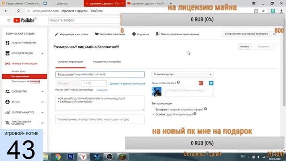The image size is (286, 161).
Task: Open the browser menu lines icon
Action: [254, 3]
